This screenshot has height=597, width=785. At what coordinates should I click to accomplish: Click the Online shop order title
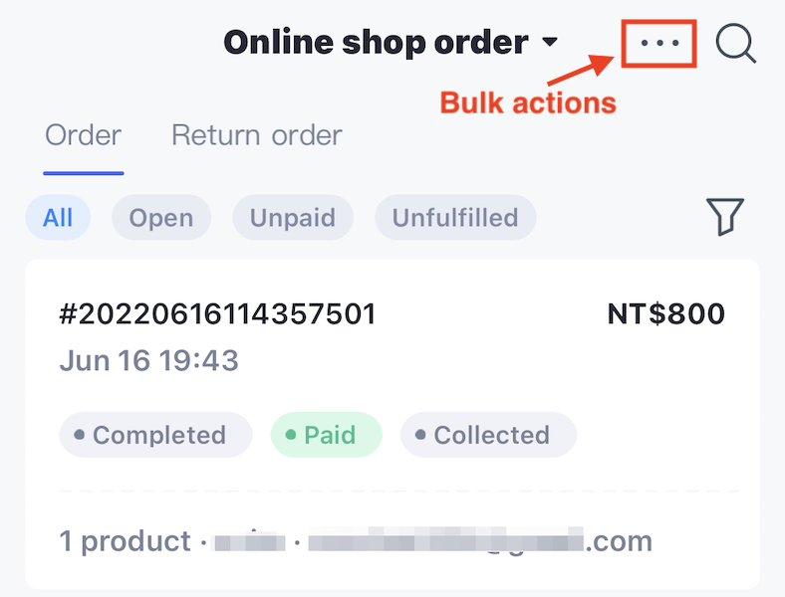tap(376, 42)
